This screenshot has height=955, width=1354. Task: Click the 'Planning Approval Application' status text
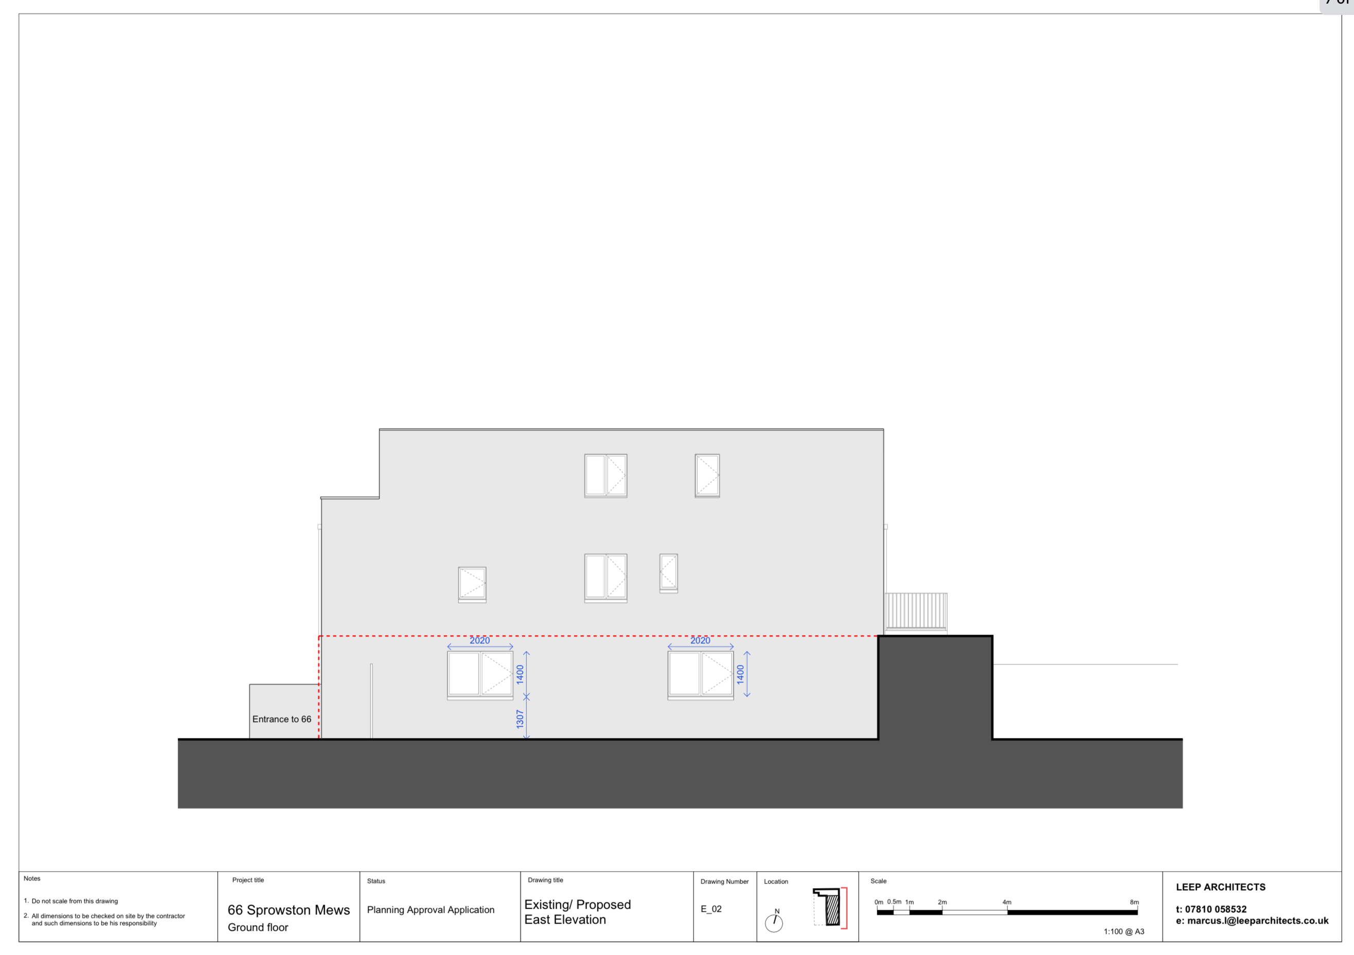pos(431,910)
